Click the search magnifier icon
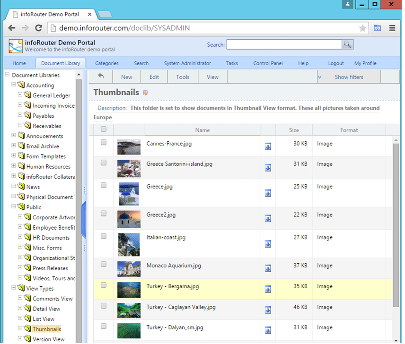 [347, 44]
